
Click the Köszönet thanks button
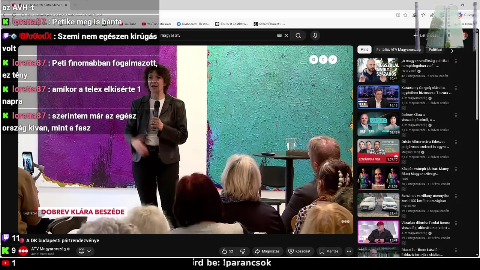point(299,251)
